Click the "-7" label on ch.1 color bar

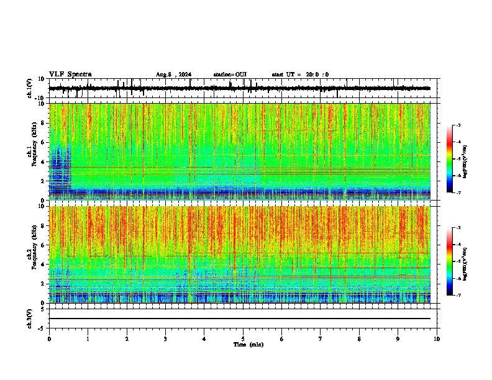458,192
